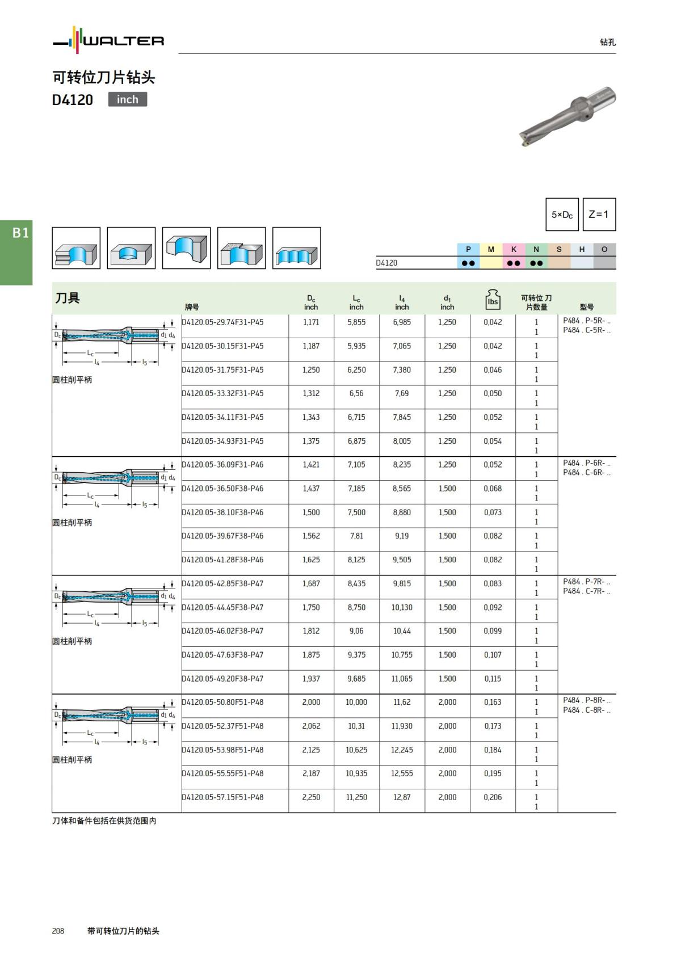Click third application icon with half-round cut
The height and width of the screenshot is (963, 681).
click(186, 248)
